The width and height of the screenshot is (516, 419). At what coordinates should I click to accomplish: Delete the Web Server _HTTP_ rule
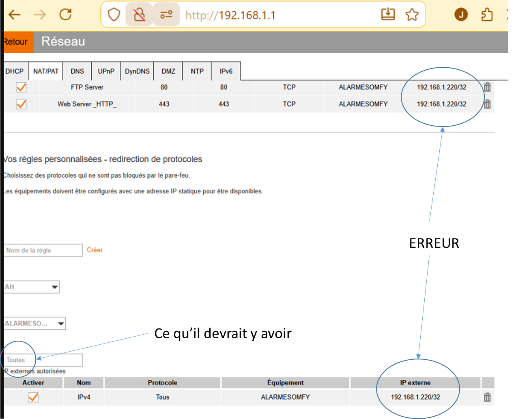[x=487, y=104]
